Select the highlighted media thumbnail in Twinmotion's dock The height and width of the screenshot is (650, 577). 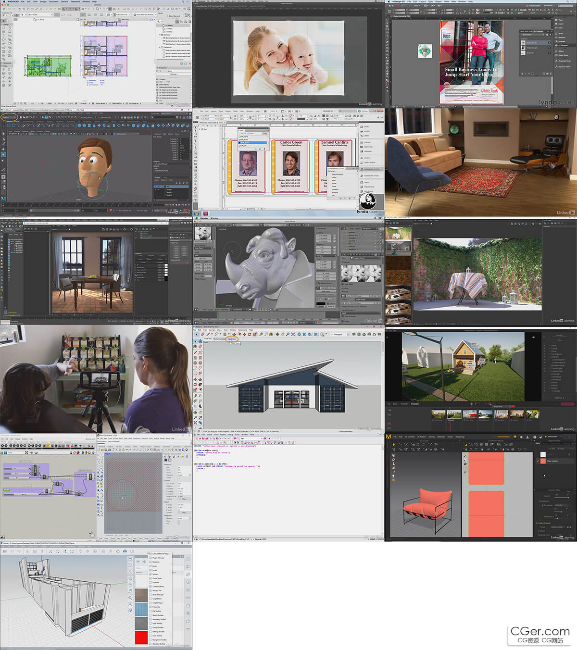pyautogui.click(x=454, y=413)
